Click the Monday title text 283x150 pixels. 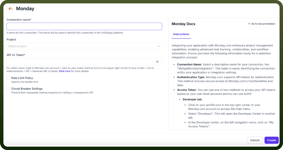pyautogui.click(x=25, y=8)
